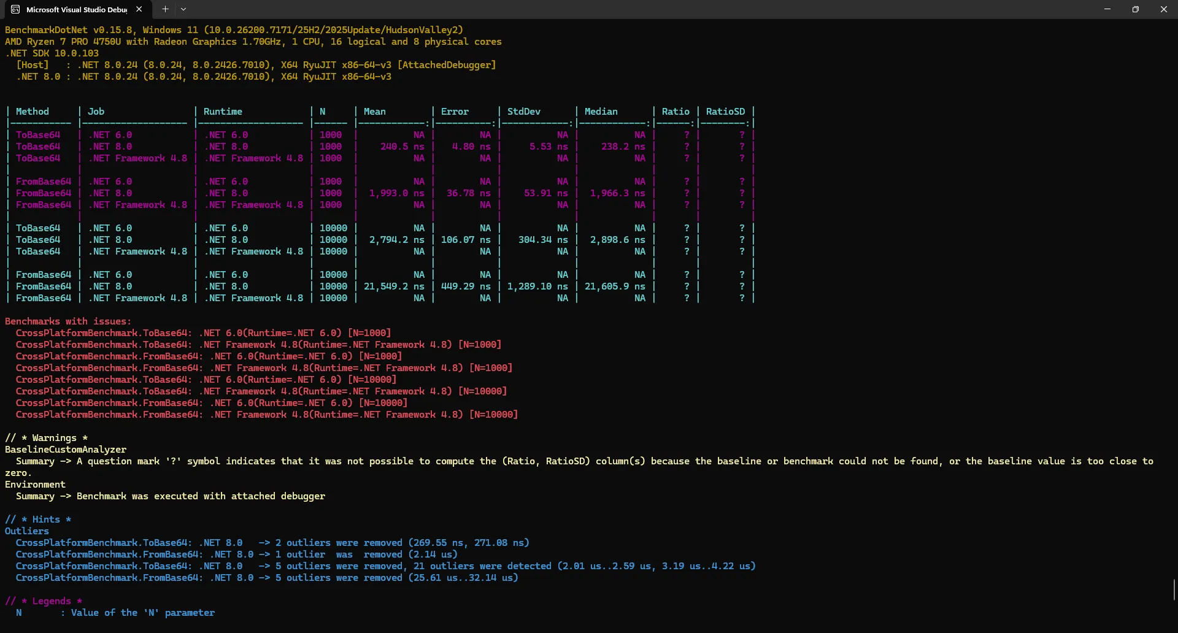Click the 1,289.10 ns StdDev value
The height and width of the screenshot is (633, 1178).
tap(537, 286)
